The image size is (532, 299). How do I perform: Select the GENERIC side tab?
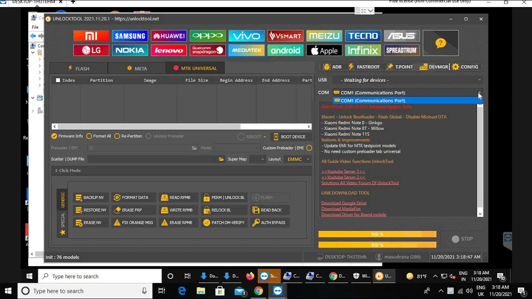[x=63, y=199]
